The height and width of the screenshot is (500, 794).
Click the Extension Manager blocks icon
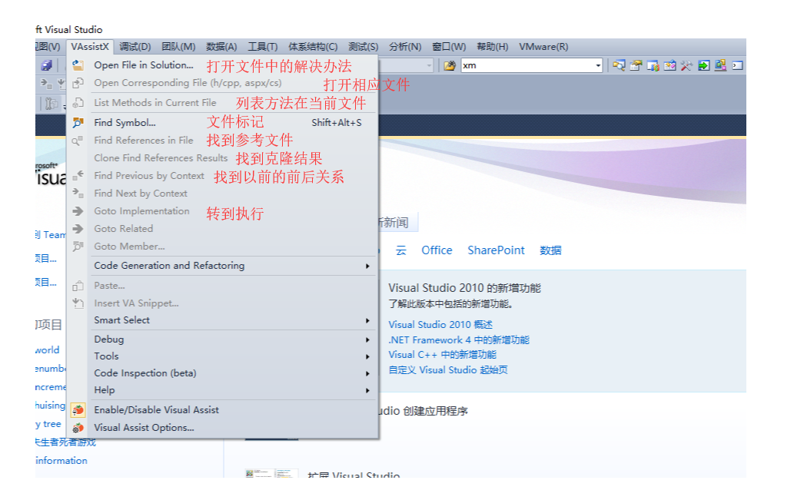[720, 65]
